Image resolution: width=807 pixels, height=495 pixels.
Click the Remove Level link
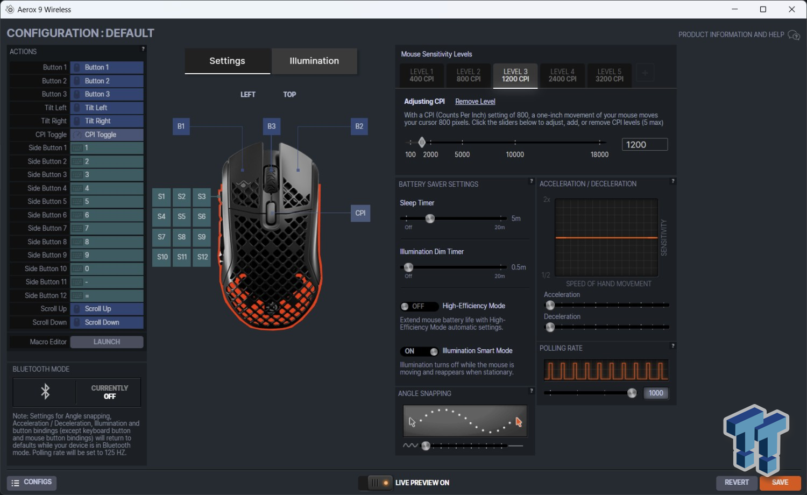(475, 101)
